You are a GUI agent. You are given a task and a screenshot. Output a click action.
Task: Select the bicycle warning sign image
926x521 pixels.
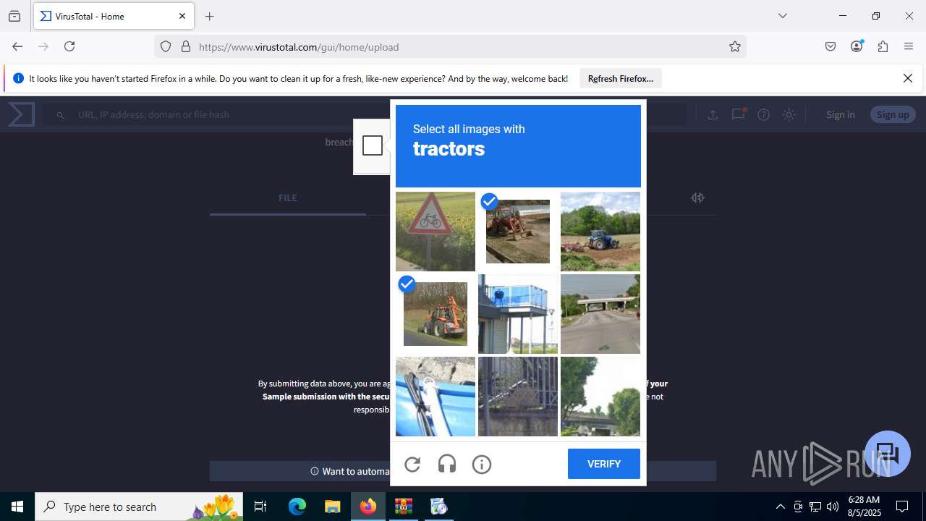[x=436, y=232]
